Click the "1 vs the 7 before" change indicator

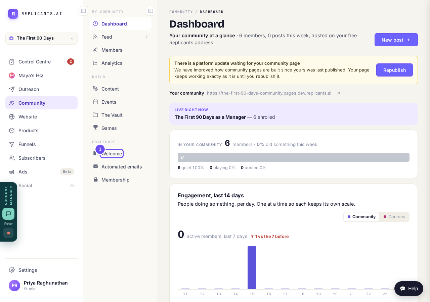270,237
